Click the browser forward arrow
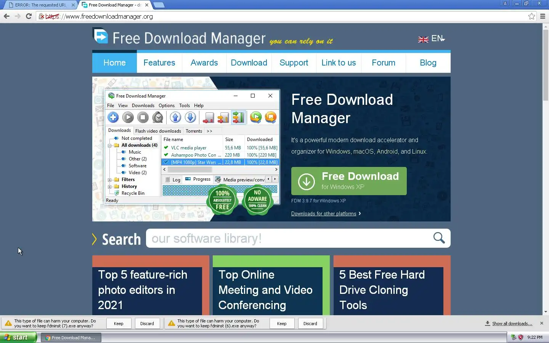The image size is (549, 343). coord(18,16)
